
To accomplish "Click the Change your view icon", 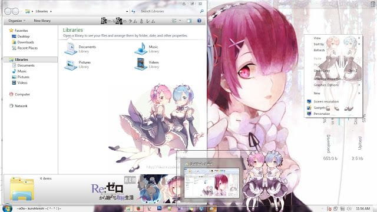I will (174, 21).
